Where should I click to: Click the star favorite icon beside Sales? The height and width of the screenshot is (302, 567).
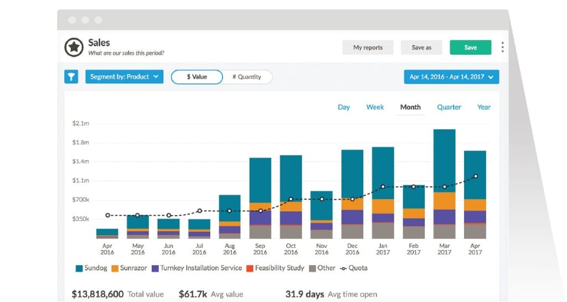74,48
